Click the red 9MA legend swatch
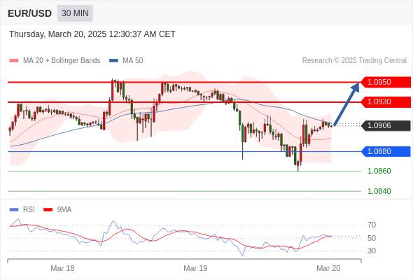The image size is (413, 280). pos(48,210)
